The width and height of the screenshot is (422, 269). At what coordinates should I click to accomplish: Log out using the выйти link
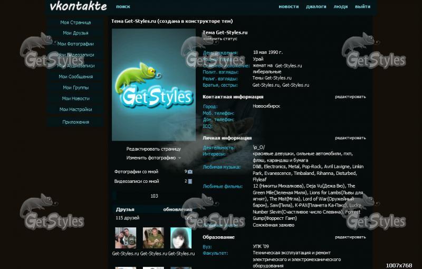click(362, 7)
